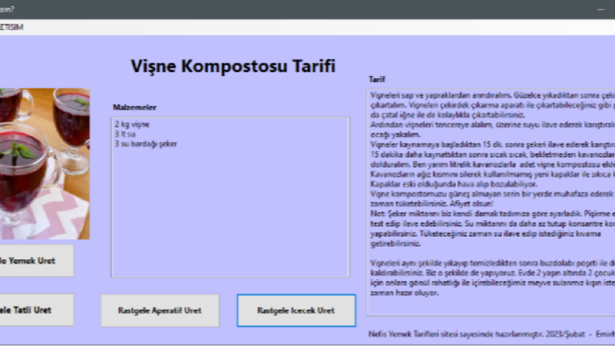Click the 'Not: Şeker miktarını' recipe line
The height and width of the screenshot is (346, 615).
(492, 213)
